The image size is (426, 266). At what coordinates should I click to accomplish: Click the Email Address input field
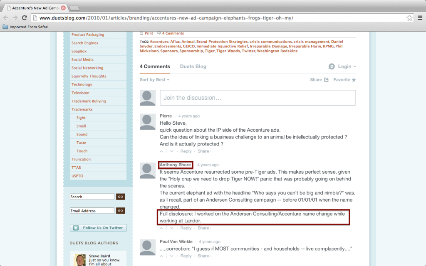92,211
